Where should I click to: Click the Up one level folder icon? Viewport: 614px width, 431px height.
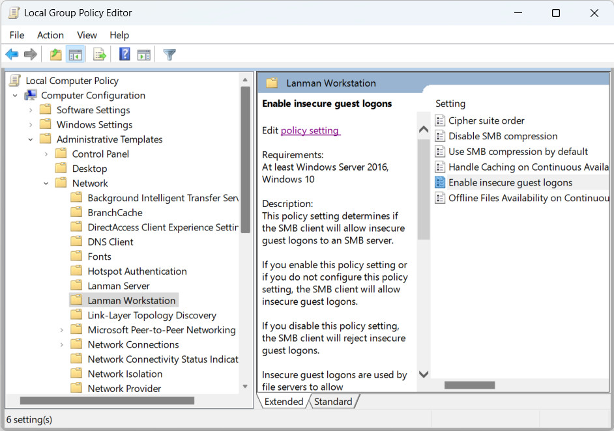click(x=55, y=55)
